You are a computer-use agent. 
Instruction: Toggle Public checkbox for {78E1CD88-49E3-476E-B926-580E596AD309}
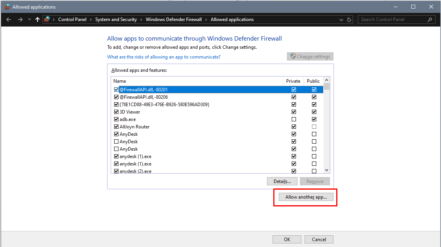pos(314,105)
